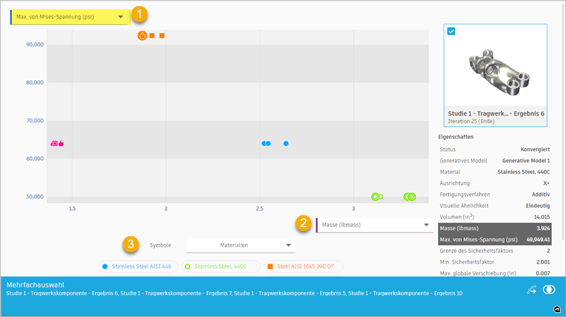Select the rightmost orange square data point
The width and height of the screenshot is (566, 317).
click(162, 35)
